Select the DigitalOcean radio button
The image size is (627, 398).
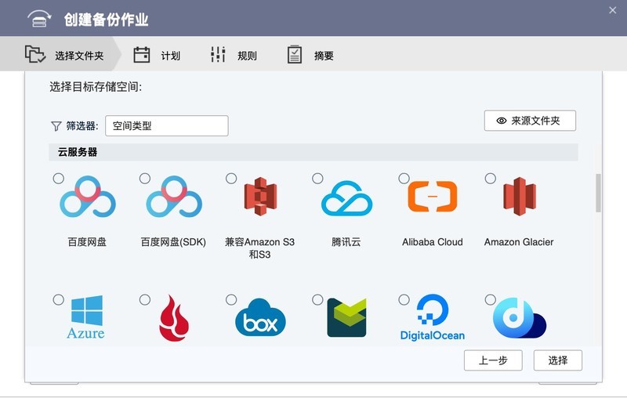404,300
